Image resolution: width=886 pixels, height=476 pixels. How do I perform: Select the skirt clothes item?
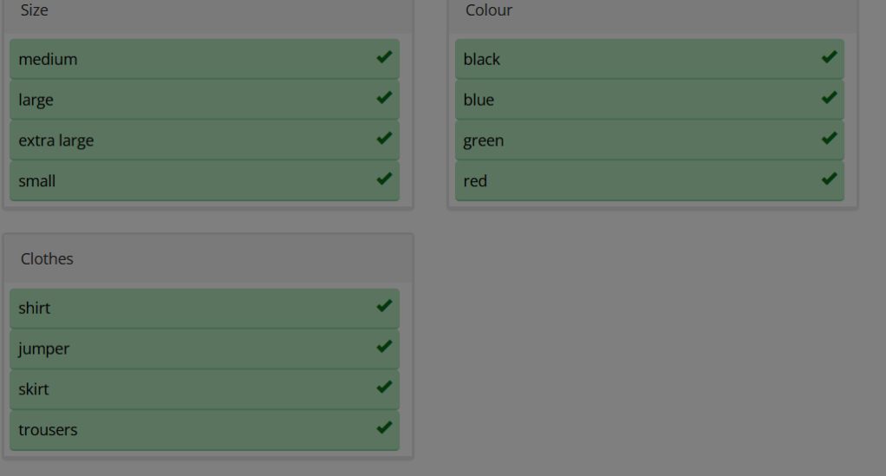34,389
